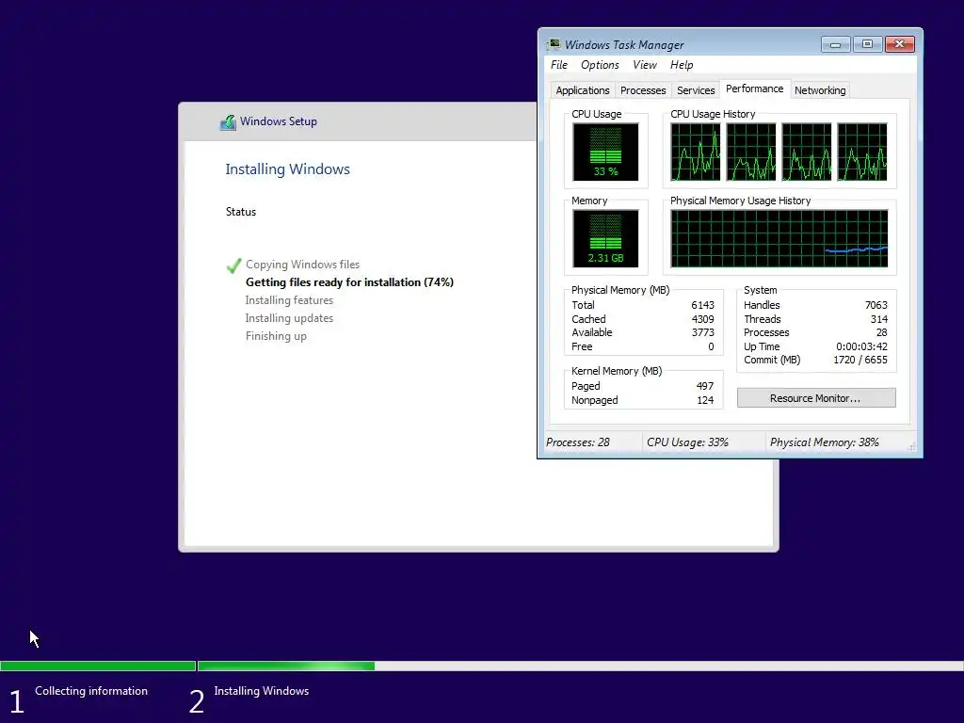Switch to the Applications tab
The height and width of the screenshot is (723, 964).
coord(582,90)
